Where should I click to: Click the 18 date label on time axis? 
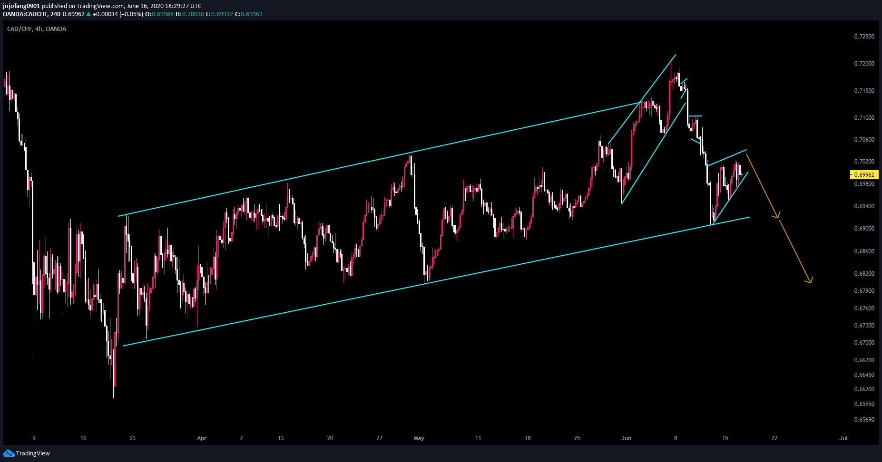(528, 438)
